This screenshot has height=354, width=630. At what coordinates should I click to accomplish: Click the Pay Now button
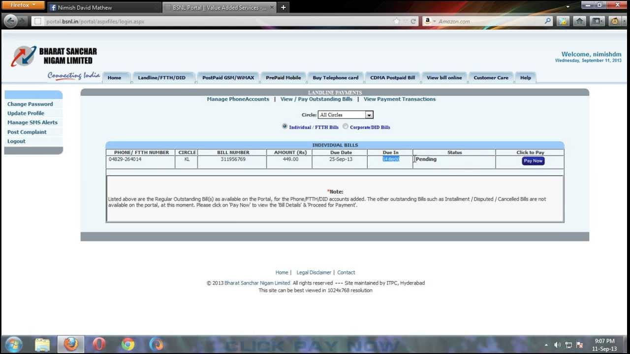(533, 161)
